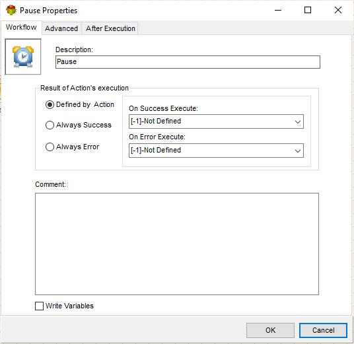Select the Defined by Action radio button
Screen dimensions: 354x344
coord(50,104)
